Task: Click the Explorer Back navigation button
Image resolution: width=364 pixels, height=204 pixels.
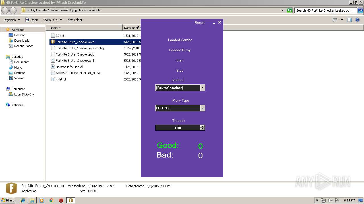Action: click(5, 10)
